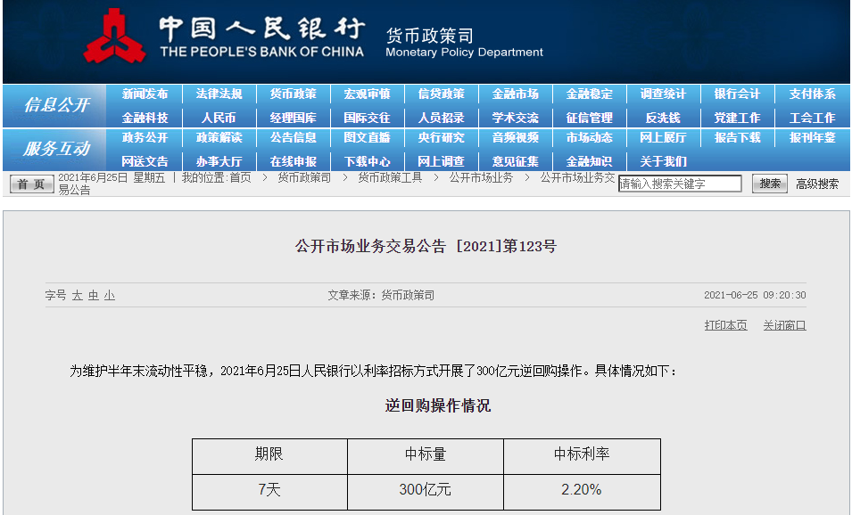
Task: Go to 首页 home button
Action: click(32, 184)
